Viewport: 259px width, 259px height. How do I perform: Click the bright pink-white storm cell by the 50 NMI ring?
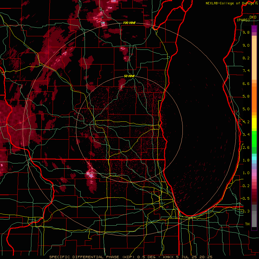90,174
